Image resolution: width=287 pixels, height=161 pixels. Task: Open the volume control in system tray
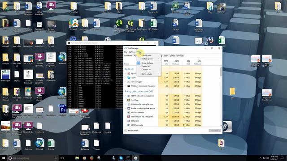coord(268,158)
